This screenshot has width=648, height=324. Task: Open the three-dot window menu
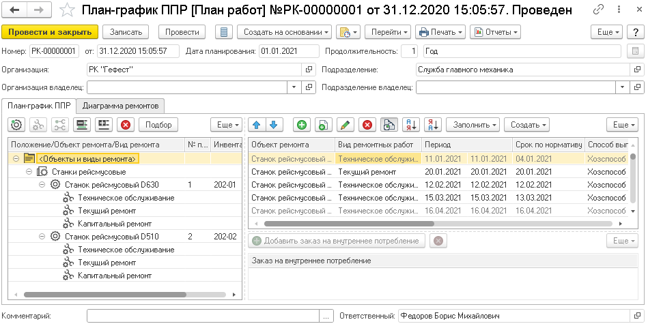619,10
